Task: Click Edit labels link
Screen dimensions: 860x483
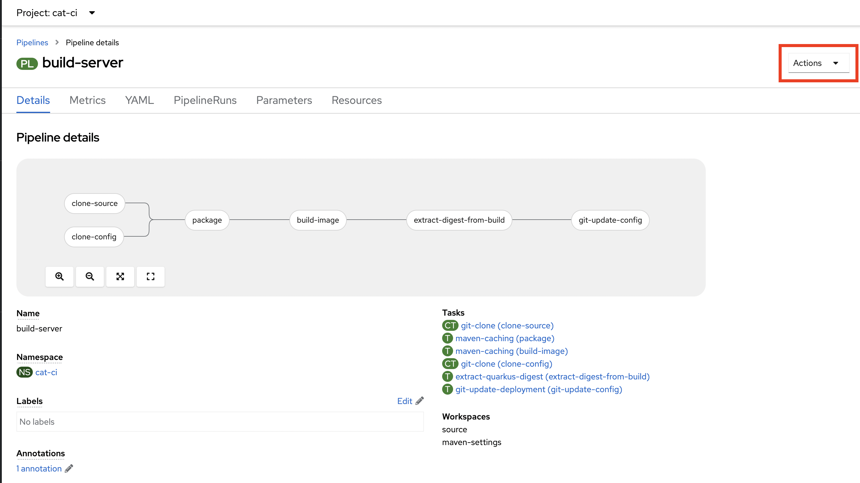Action: click(x=404, y=401)
